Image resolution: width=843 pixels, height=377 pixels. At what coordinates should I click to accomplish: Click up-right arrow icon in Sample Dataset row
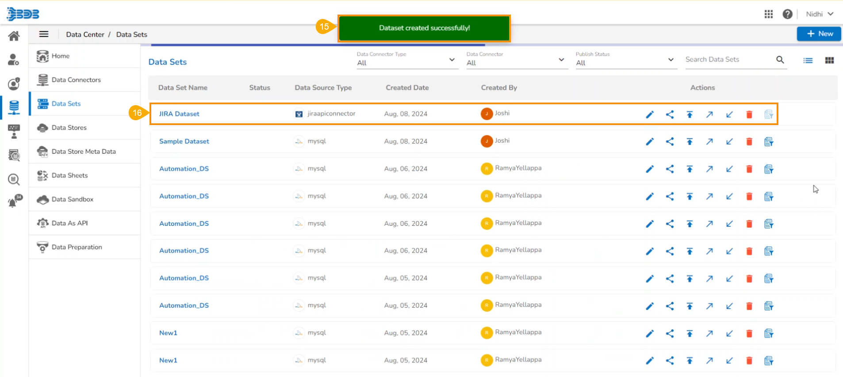pyautogui.click(x=709, y=142)
